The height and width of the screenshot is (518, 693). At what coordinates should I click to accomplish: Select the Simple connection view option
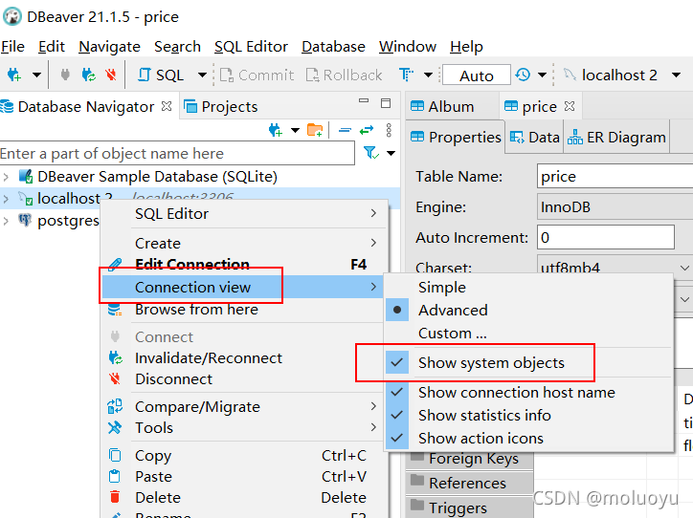pyautogui.click(x=529, y=288)
